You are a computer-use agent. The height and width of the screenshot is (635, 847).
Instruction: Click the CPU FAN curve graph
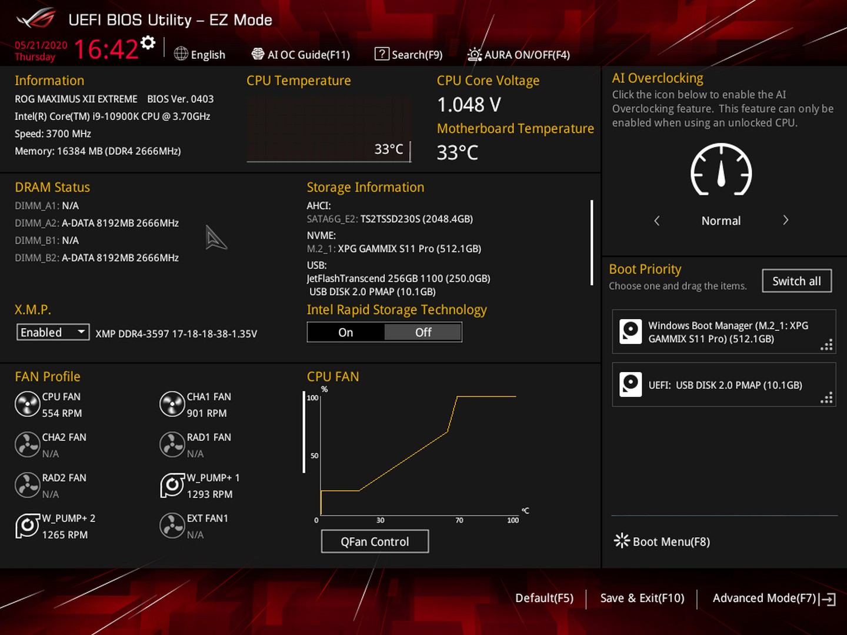point(419,456)
